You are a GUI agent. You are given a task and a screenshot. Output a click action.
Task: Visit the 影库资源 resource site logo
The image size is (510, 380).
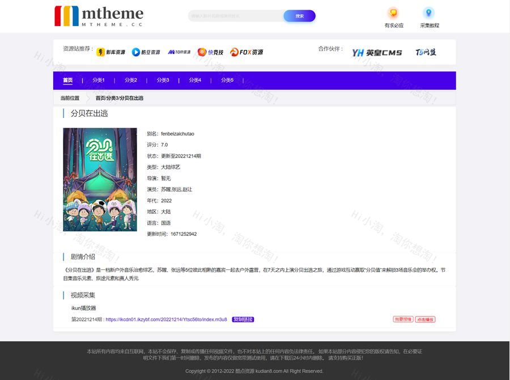[110, 52]
